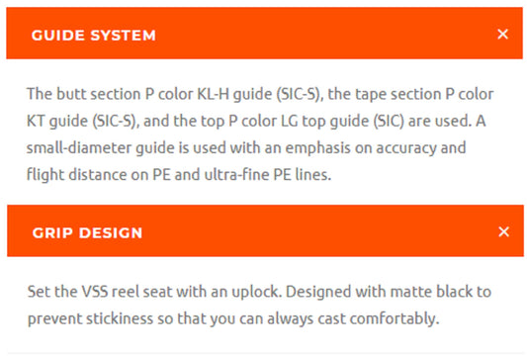
Task: Collapse the Guide System section with its X icon
Action: click(x=503, y=34)
